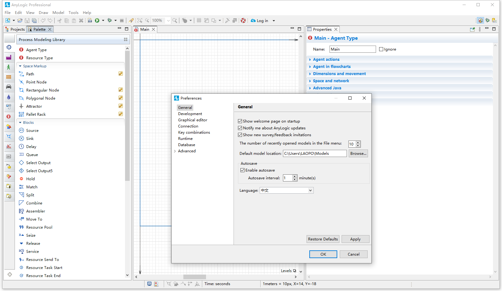Click the red lifebuoy help icon
This screenshot has width=502, height=291.
[243, 20]
